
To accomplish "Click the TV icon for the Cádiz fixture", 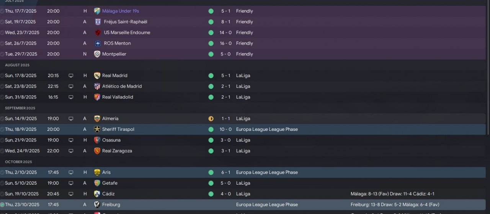I will (x=71, y=194).
